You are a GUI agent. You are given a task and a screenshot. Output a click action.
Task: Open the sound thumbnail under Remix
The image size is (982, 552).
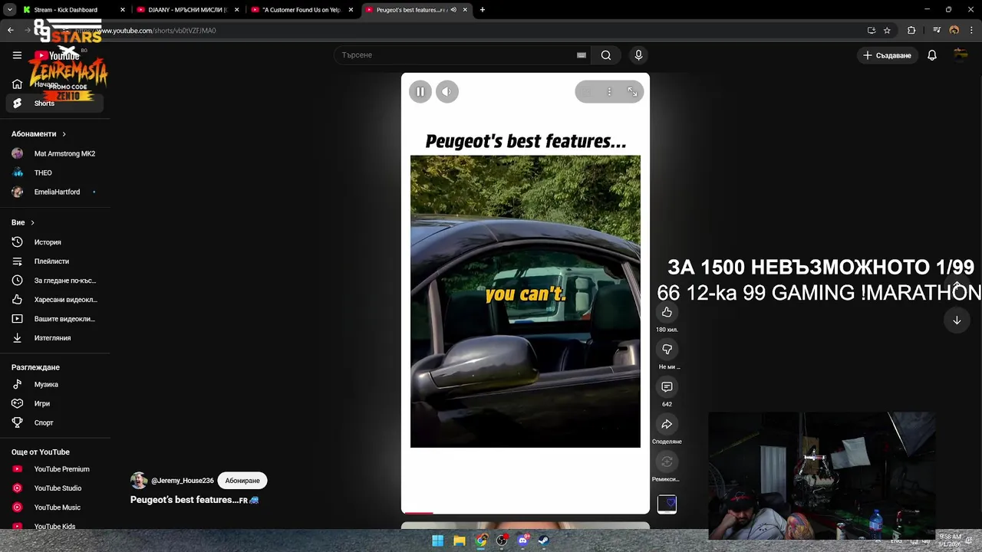pos(667,504)
